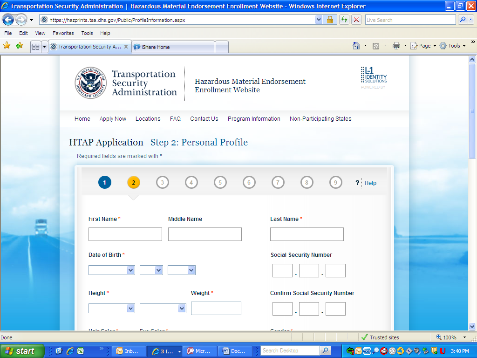Open the FAQ link
Screen dimensions: 477x358
point(175,119)
